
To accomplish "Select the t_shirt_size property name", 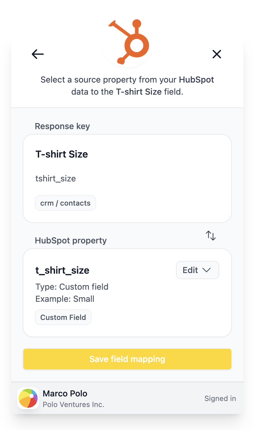I will point(62,270).
